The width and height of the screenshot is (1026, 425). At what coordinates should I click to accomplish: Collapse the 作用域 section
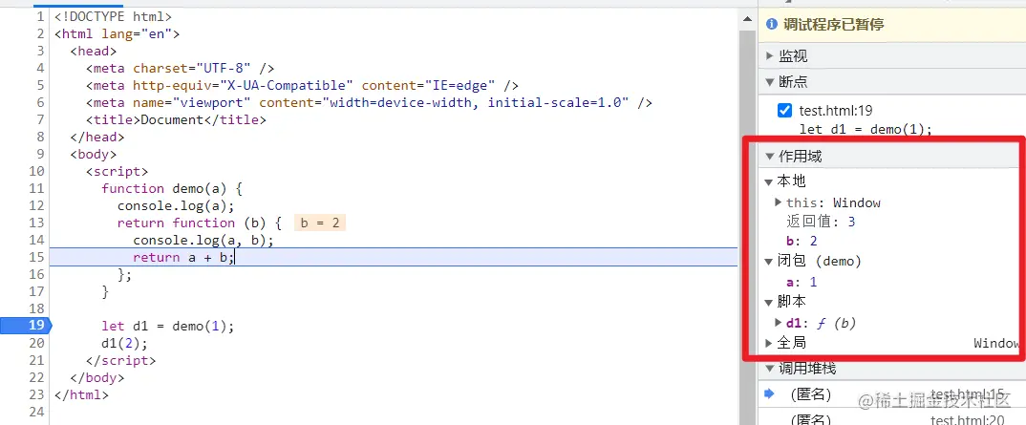(x=770, y=157)
